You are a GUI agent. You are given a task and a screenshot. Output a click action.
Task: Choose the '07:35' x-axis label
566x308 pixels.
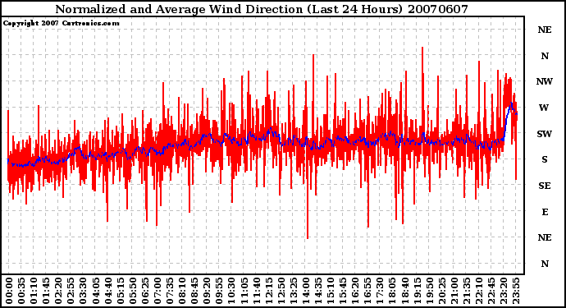coord(169,291)
